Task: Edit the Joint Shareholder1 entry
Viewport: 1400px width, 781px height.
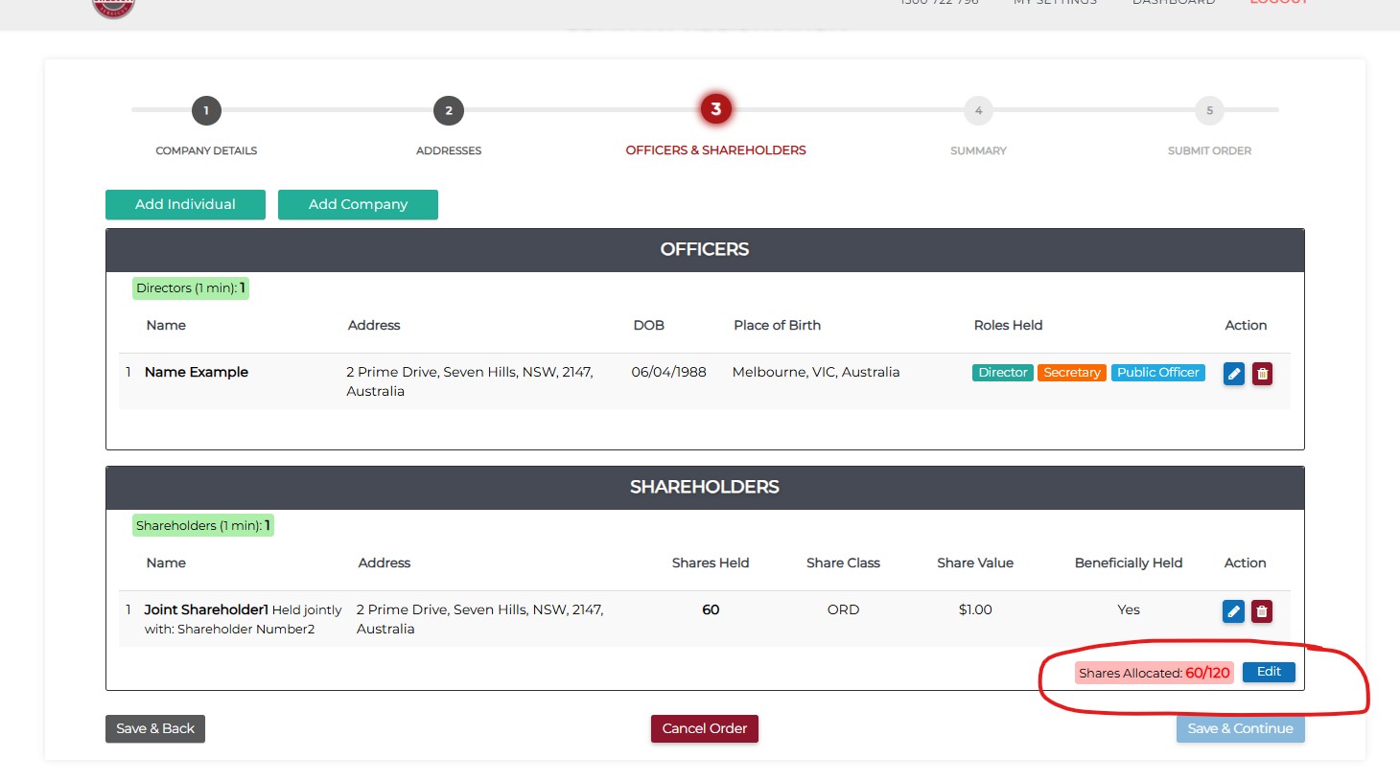Action: (x=1233, y=611)
